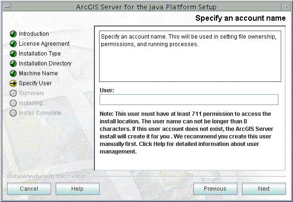Click the yellow arrow icon beside Specify User

click(13, 83)
